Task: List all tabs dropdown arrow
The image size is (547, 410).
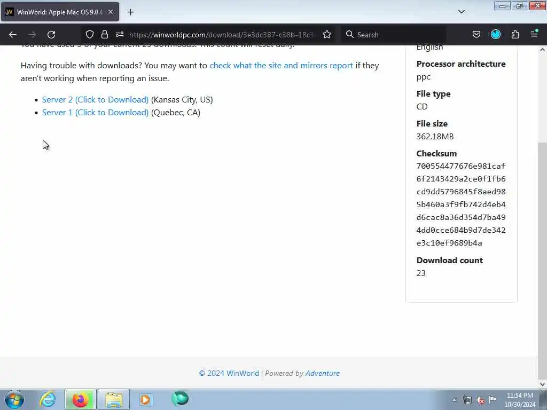Action: (x=461, y=12)
